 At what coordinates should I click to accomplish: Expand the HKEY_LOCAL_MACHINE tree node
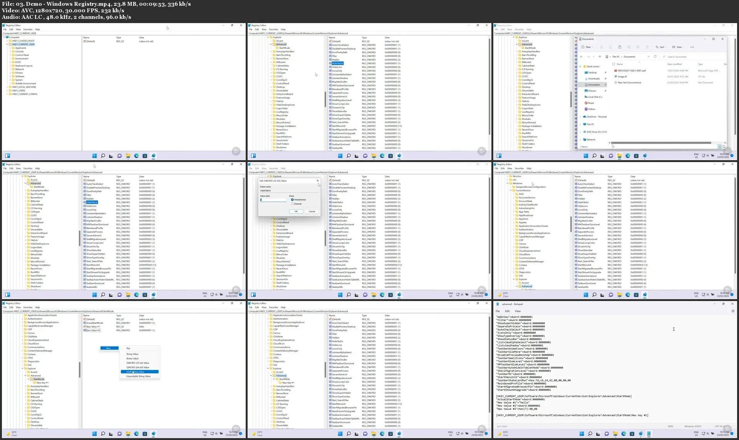pos(7,87)
